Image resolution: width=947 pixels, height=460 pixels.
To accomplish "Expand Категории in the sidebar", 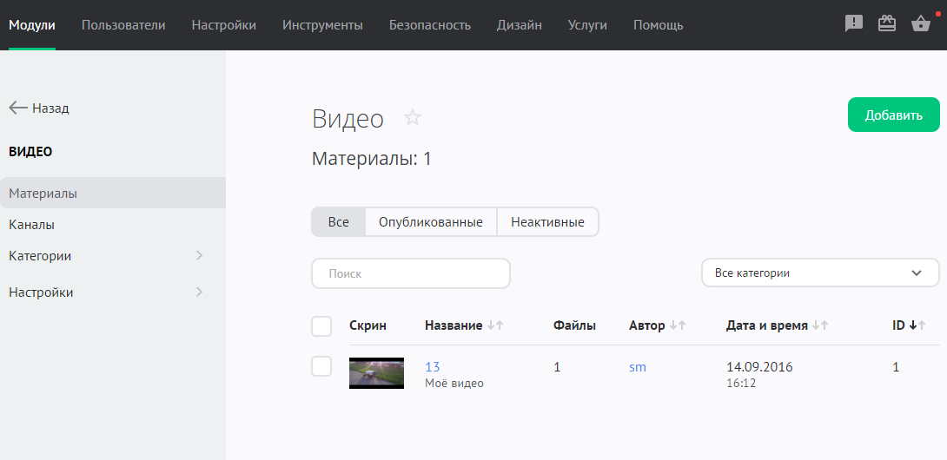I will pos(199,256).
